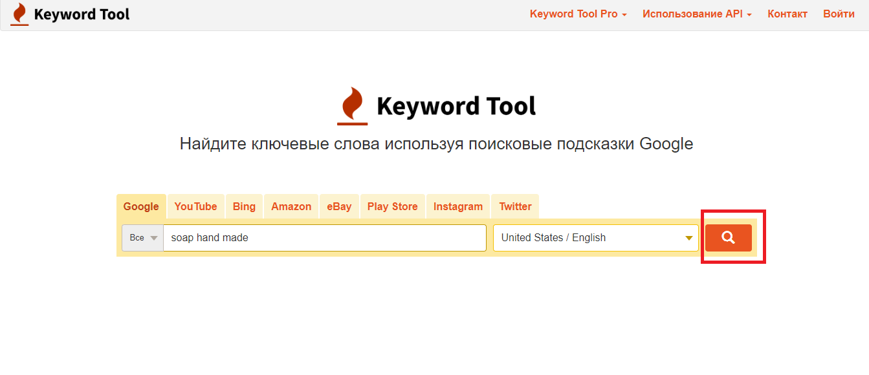Switch to the YouTube tab

pos(195,207)
